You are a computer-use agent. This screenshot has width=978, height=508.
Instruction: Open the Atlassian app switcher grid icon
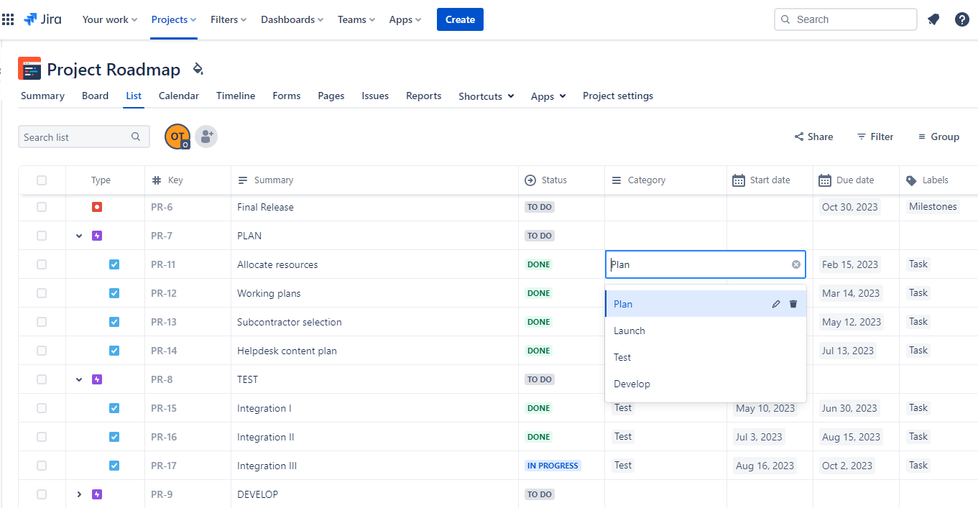click(8, 19)
